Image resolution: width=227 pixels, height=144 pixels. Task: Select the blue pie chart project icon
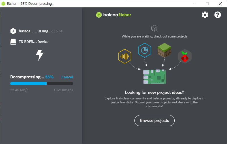tap(145, 50)
